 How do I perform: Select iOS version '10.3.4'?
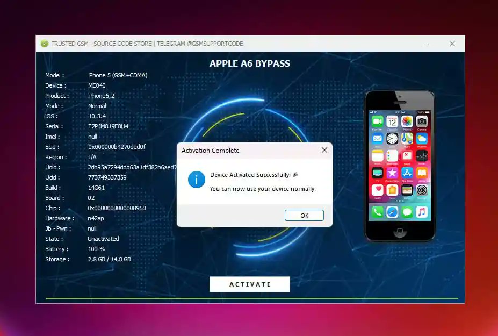97,116
